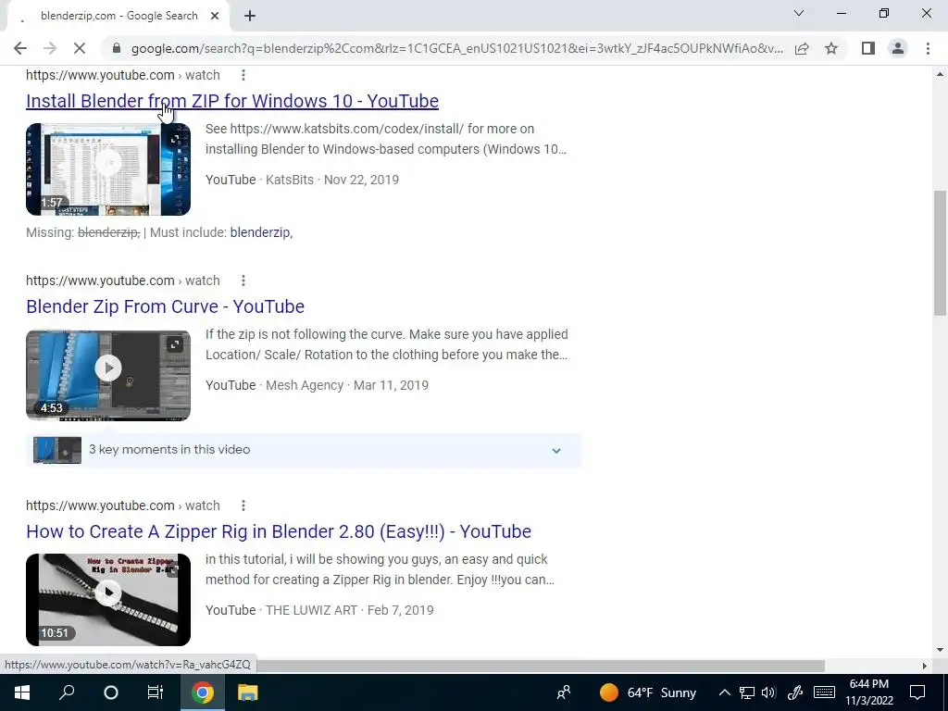Open options for the Zipper Rig result

point(243,505)
